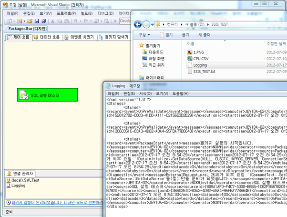Viewport: 287px width, 217px height.
Task: Expand the Add New Item dropdown arrow
Action: point(24,21)
